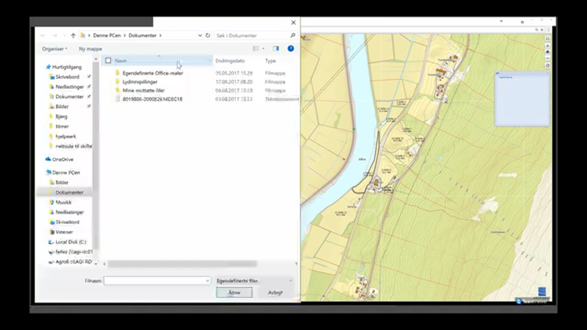587x330 pixels.
Task: Click Dokumenter in the address breadcrumb
Action: tap(142, 35)
